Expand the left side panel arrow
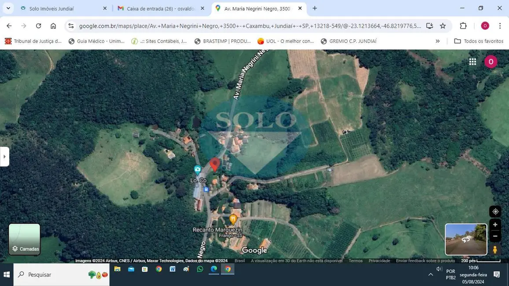509x286 pixels. [4, 157]
